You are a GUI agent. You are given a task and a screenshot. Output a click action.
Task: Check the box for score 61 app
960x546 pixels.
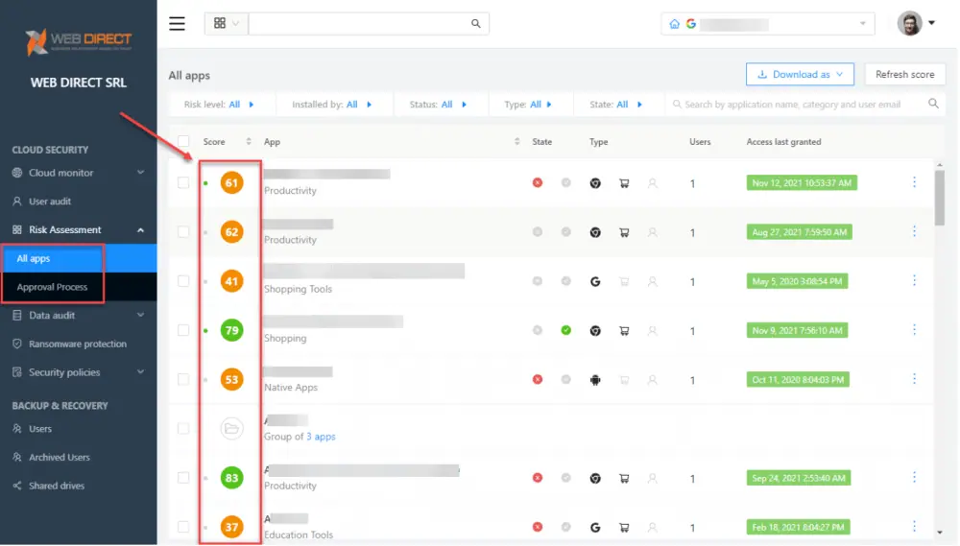click(x=183, y=182)
